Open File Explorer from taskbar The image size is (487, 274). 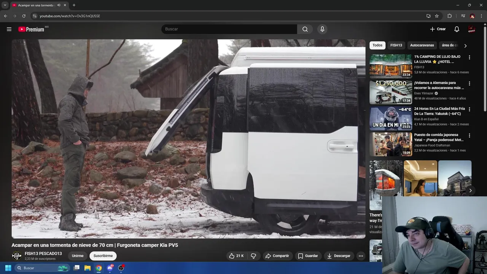tap(88, 268)
